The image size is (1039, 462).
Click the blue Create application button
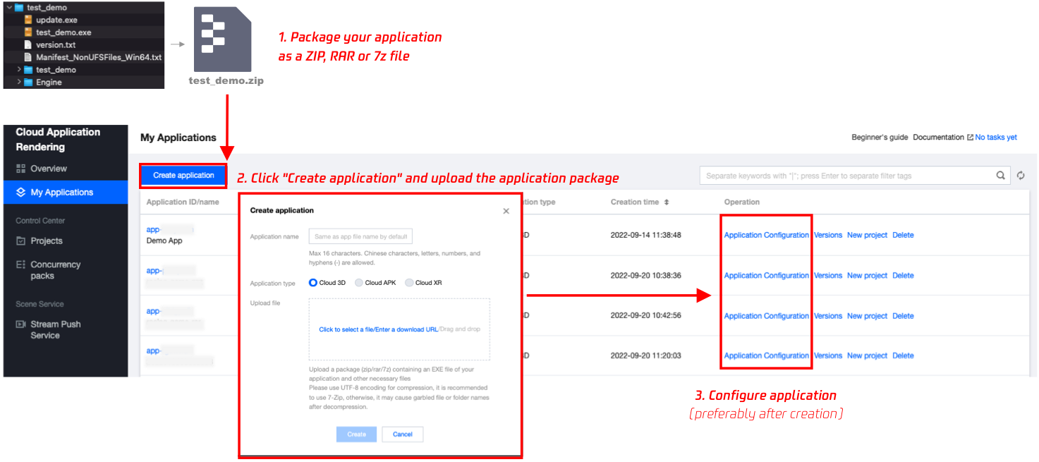pos(183,176)
